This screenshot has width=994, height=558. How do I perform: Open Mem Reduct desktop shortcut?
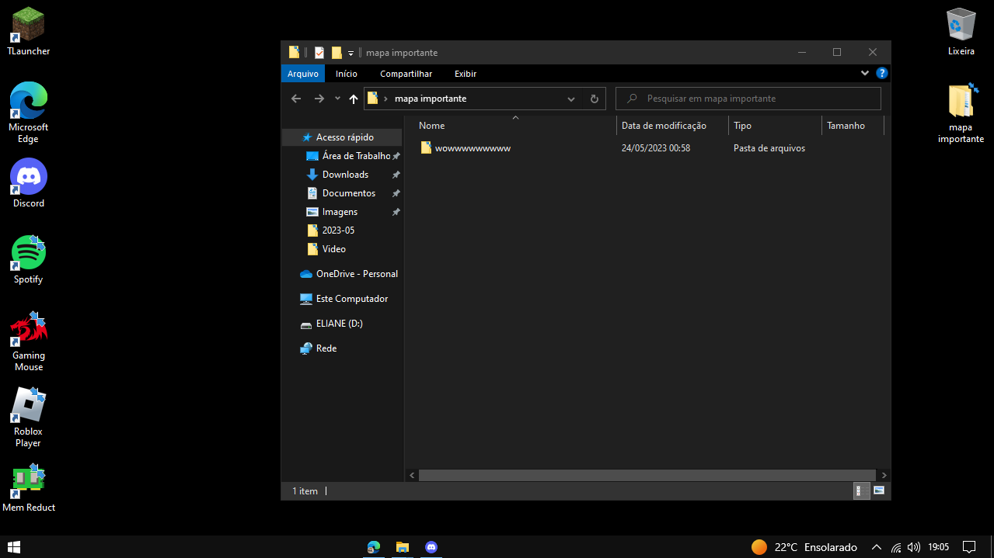pos(29,488)
